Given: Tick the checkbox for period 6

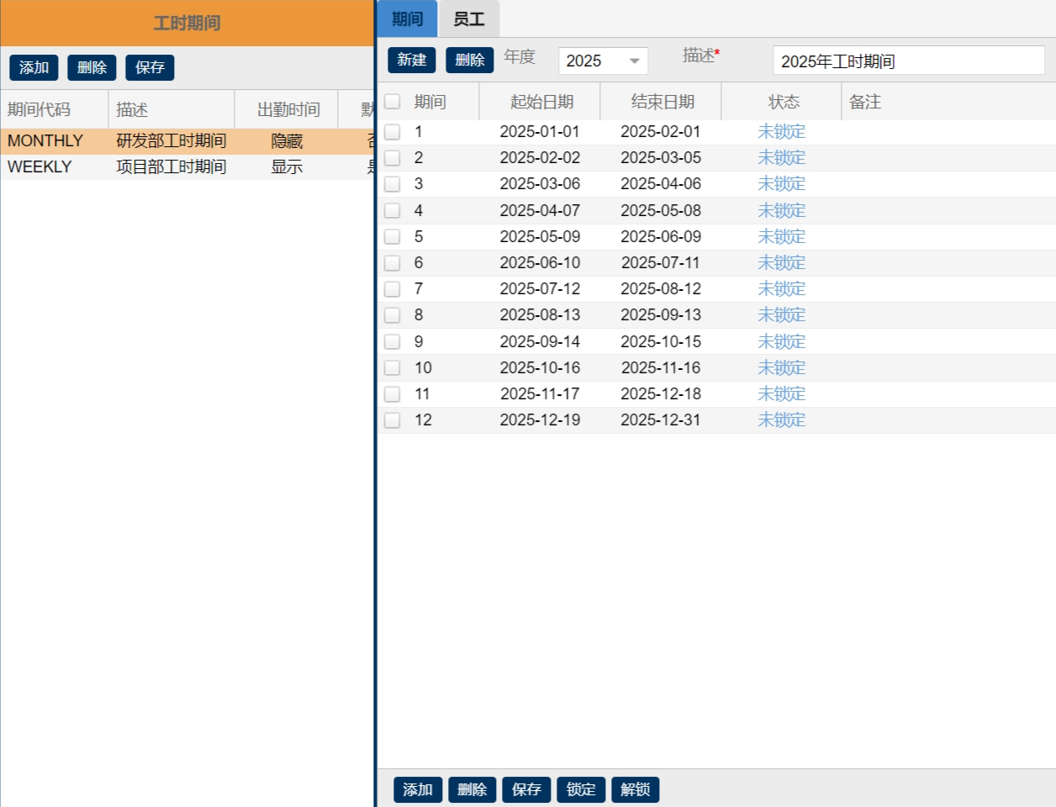Looking at the screenshot, I should click(393, 263).
